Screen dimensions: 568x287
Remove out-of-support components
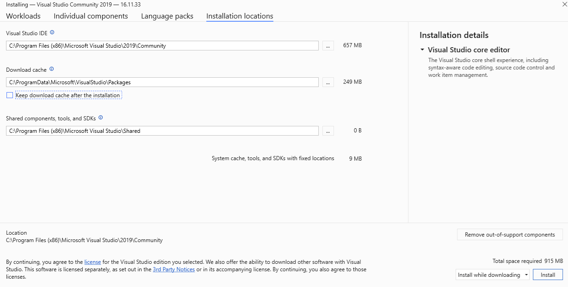[510, 234]
